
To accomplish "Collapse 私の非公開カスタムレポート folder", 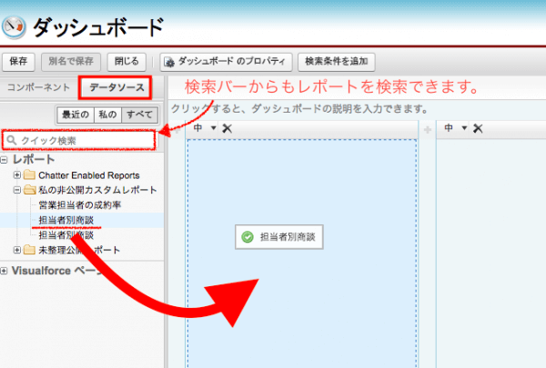I will (16, 190).
